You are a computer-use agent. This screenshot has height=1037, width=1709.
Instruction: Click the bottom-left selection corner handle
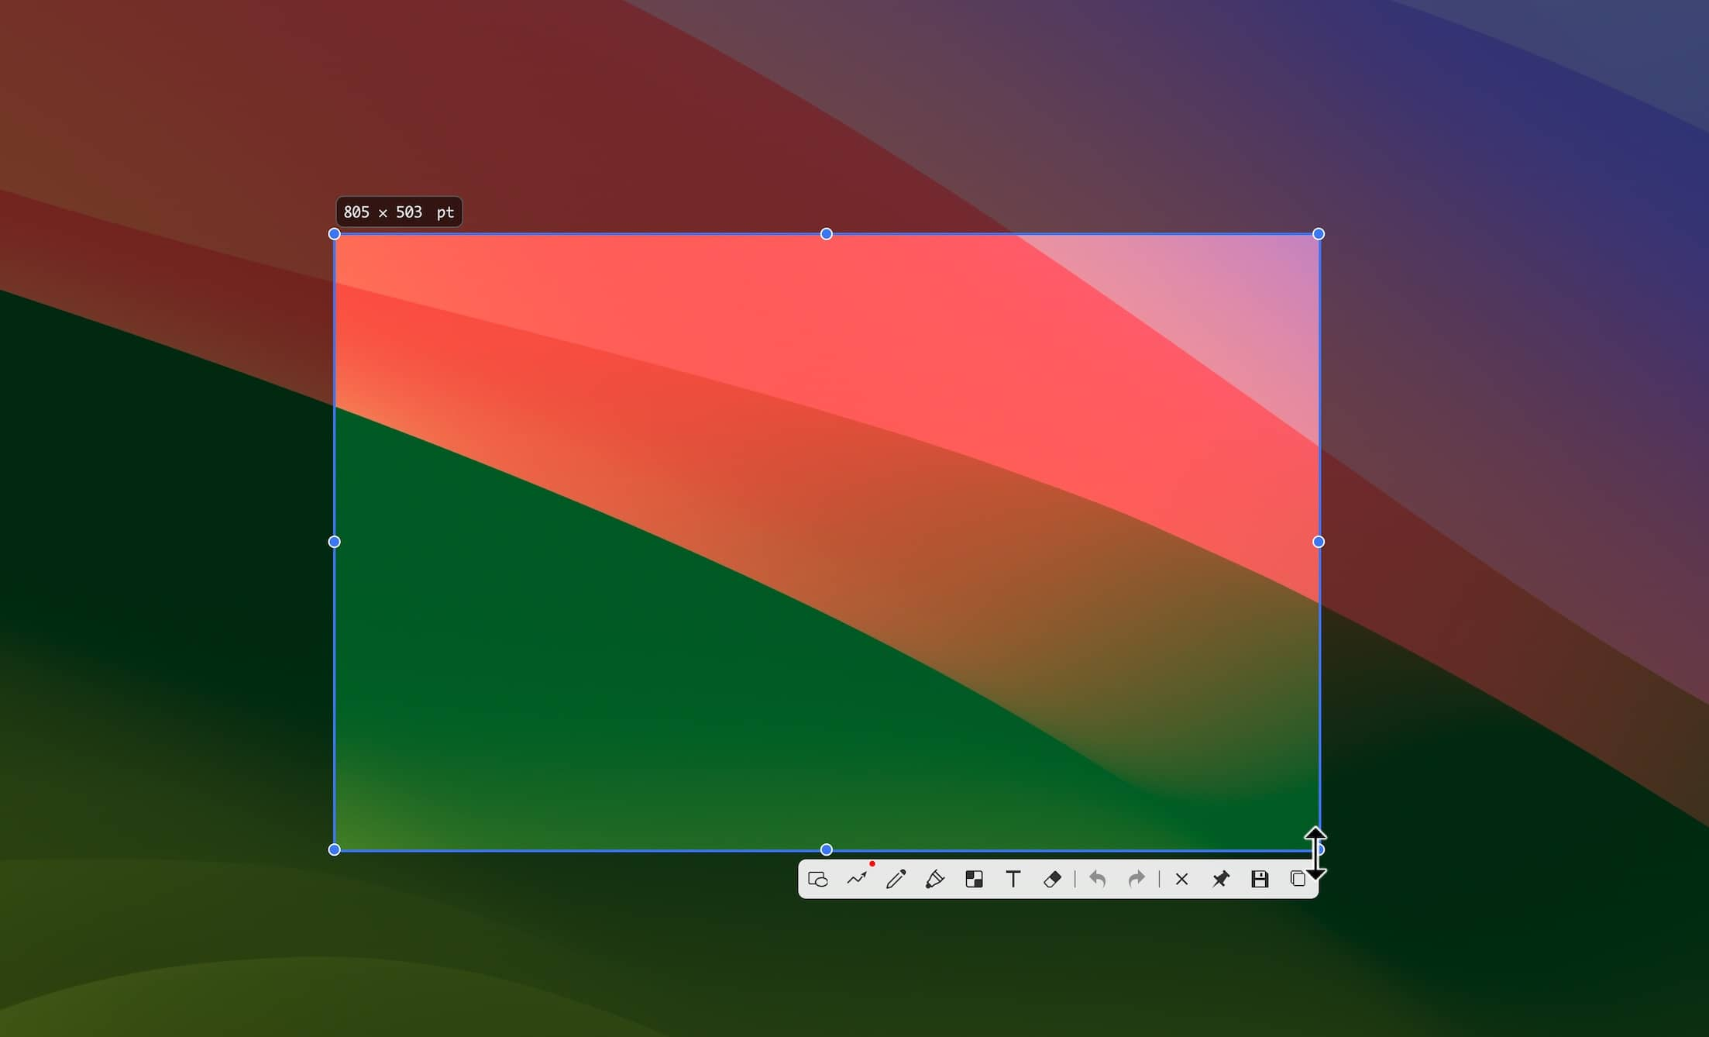[335, 849]
